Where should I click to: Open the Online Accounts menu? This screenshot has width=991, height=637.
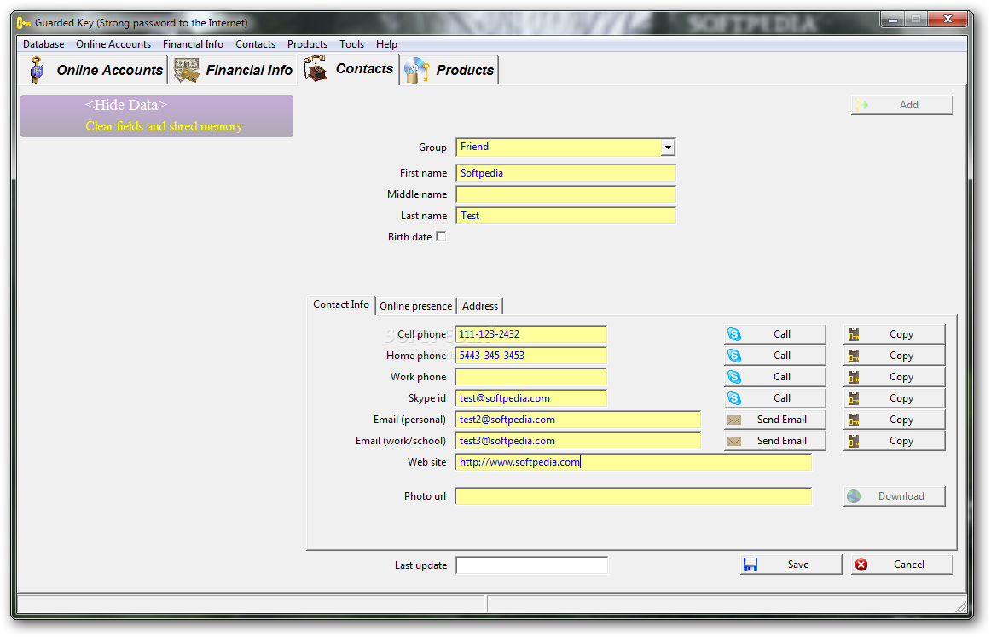coord(113,44)
